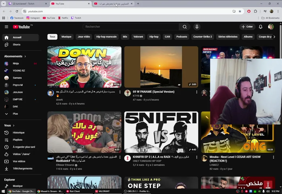Image resolution: width=282 pixels, height=194 pixels.
Task: Select the Podcasts filter chip
Action: [x=182, y=37]
